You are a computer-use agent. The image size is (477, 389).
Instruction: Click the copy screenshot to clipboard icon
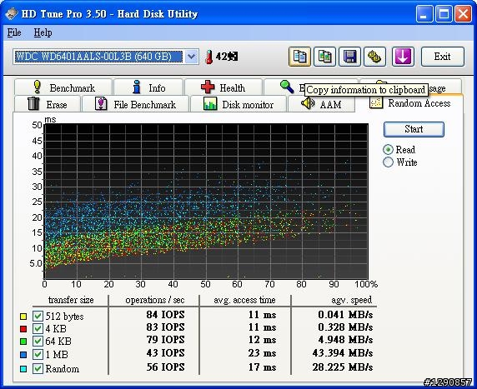tap(324, 57)
